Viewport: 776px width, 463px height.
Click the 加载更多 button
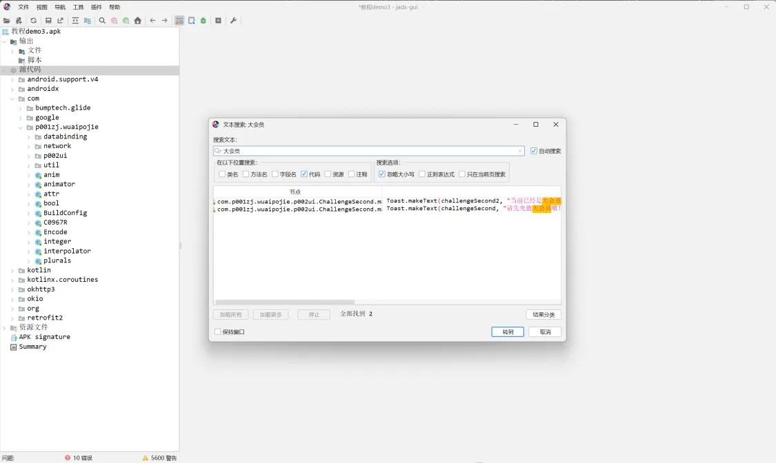[270, 314]
